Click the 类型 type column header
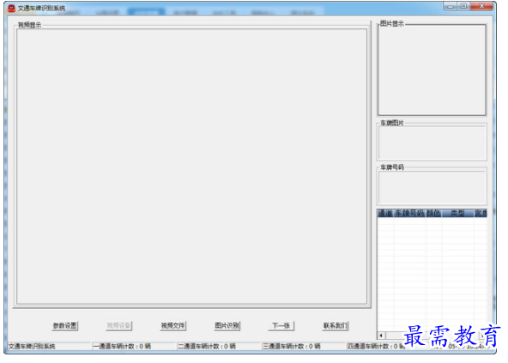 pyautogui.click(x=457, y=213)
